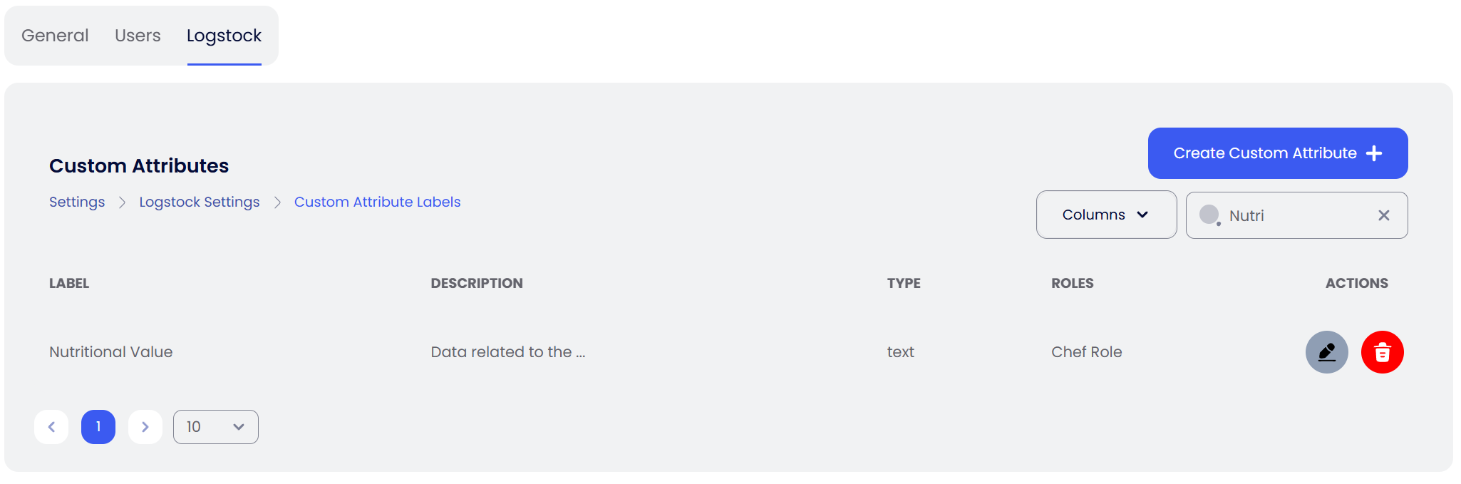Click the red trash delete icon
The image size is (1461, 484).
[1382, 352]
